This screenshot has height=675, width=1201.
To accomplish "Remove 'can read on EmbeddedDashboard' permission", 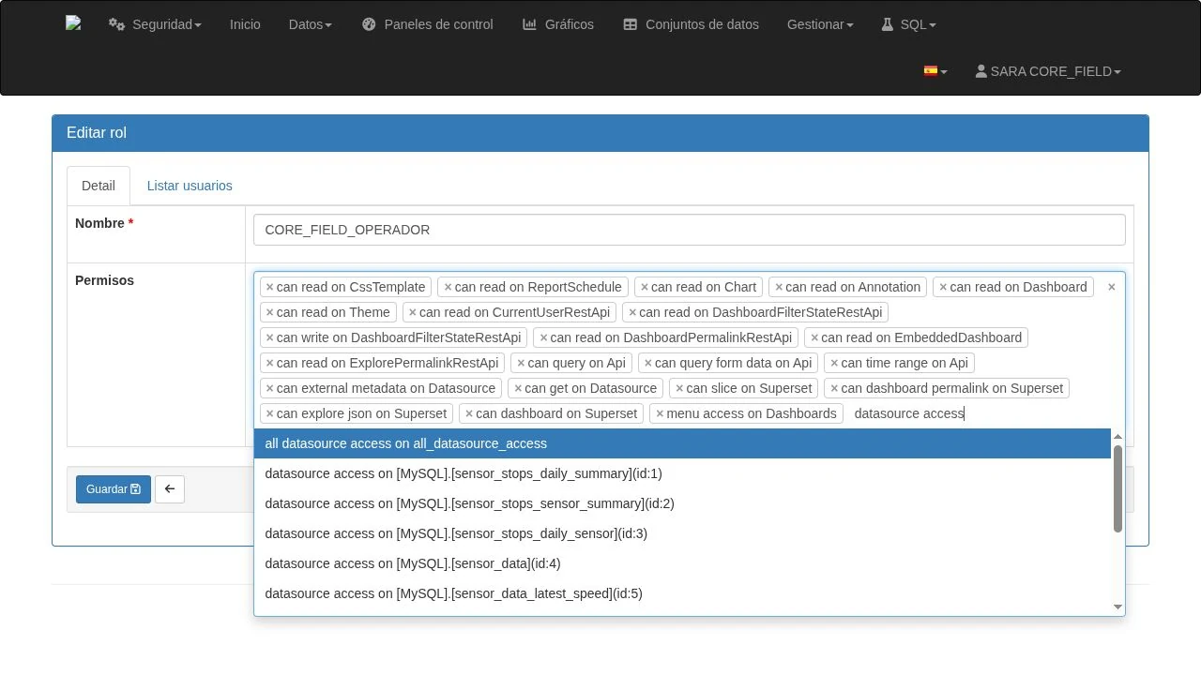I will click(x=814, y=337).
